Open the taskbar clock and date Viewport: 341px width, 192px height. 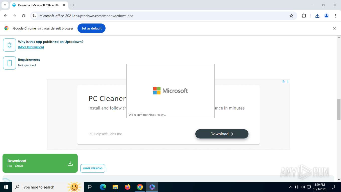point(319,187)
